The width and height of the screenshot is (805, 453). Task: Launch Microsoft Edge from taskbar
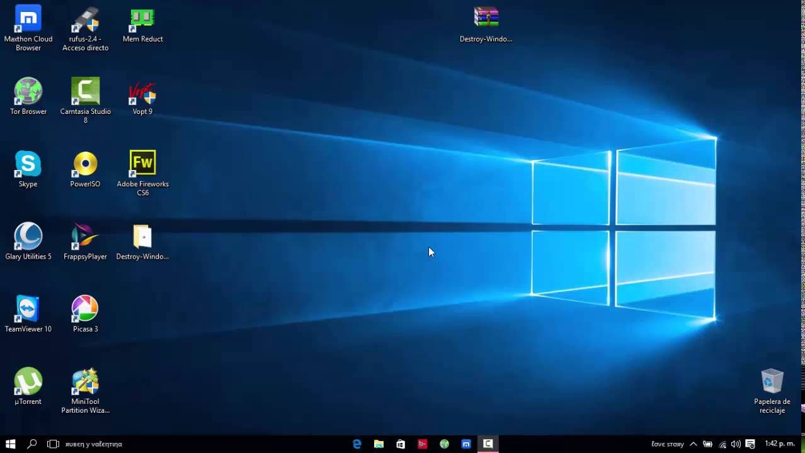click(x=357, y=444)
